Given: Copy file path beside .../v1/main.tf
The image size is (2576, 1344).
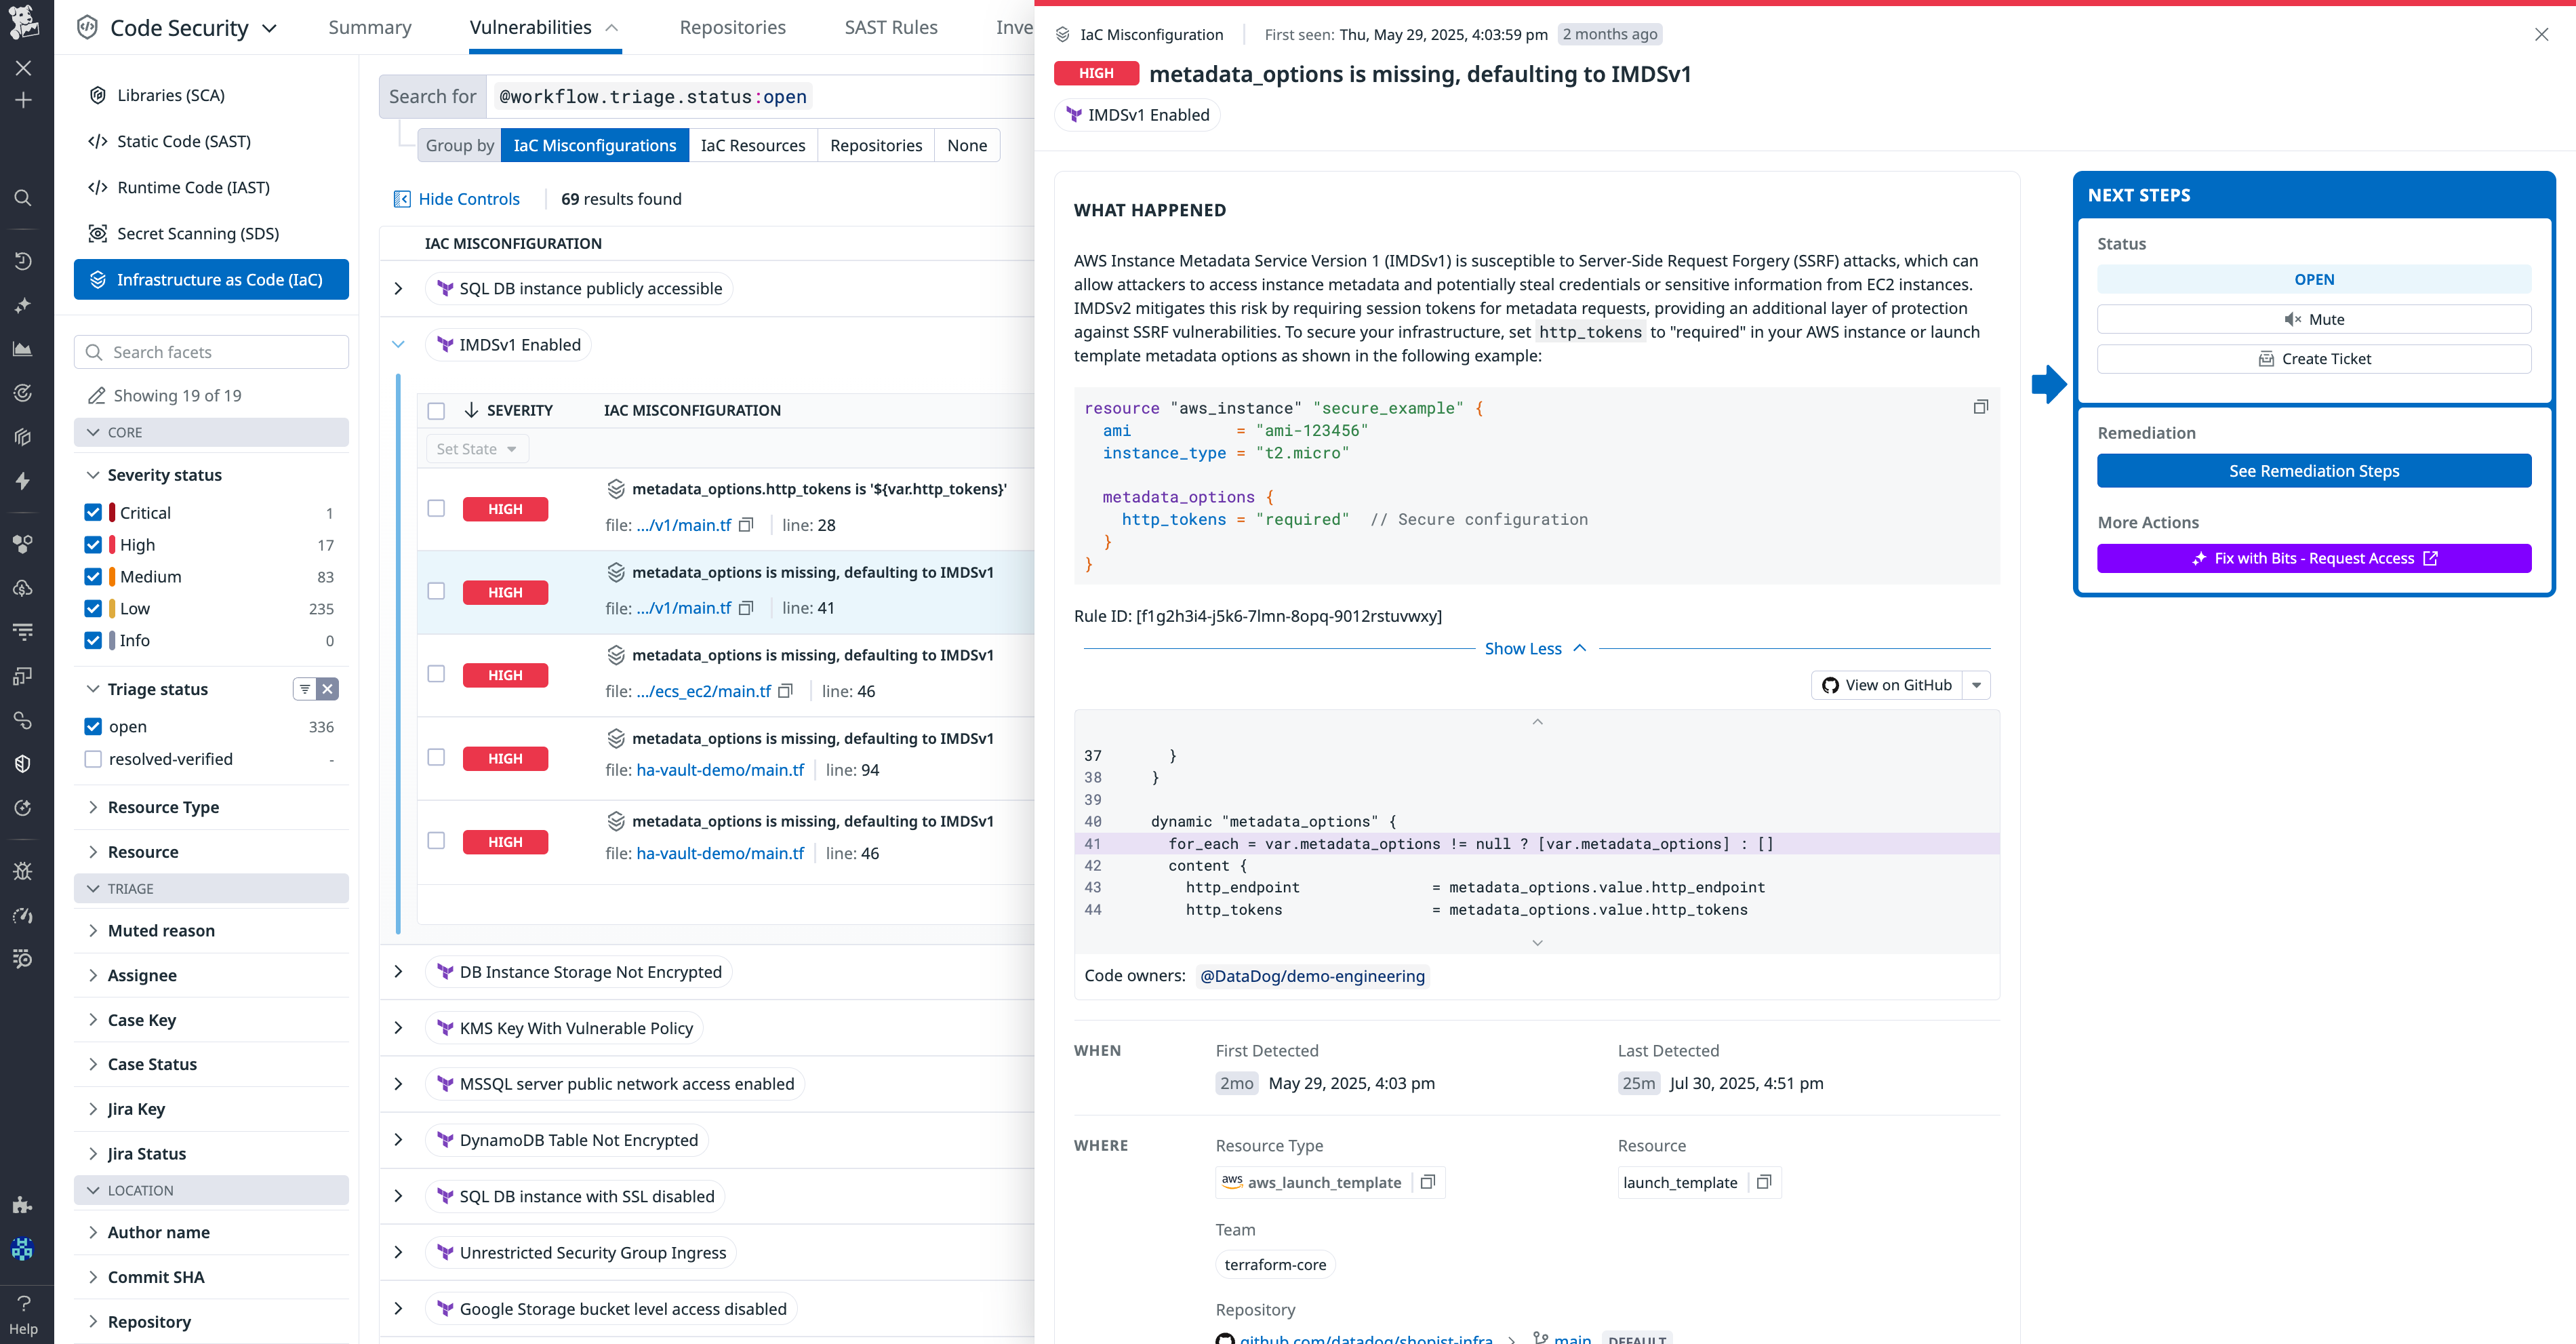Looking at the screenshot, I should (746, 524).
